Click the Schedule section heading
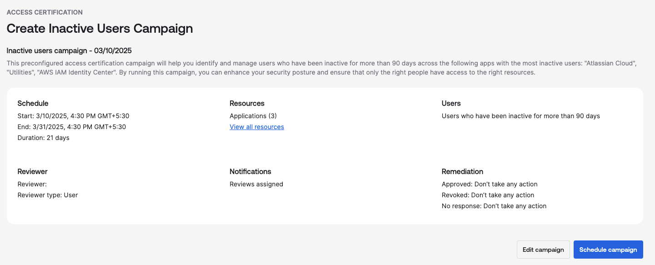Screen dimensions: 655x265 (33, 103)
